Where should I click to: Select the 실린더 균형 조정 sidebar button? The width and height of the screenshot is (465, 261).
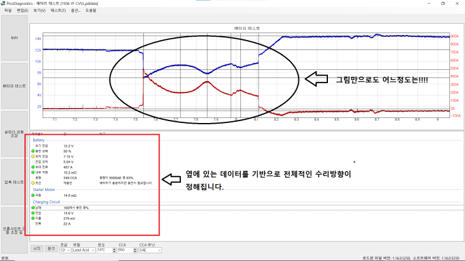[x=14, y=134]
